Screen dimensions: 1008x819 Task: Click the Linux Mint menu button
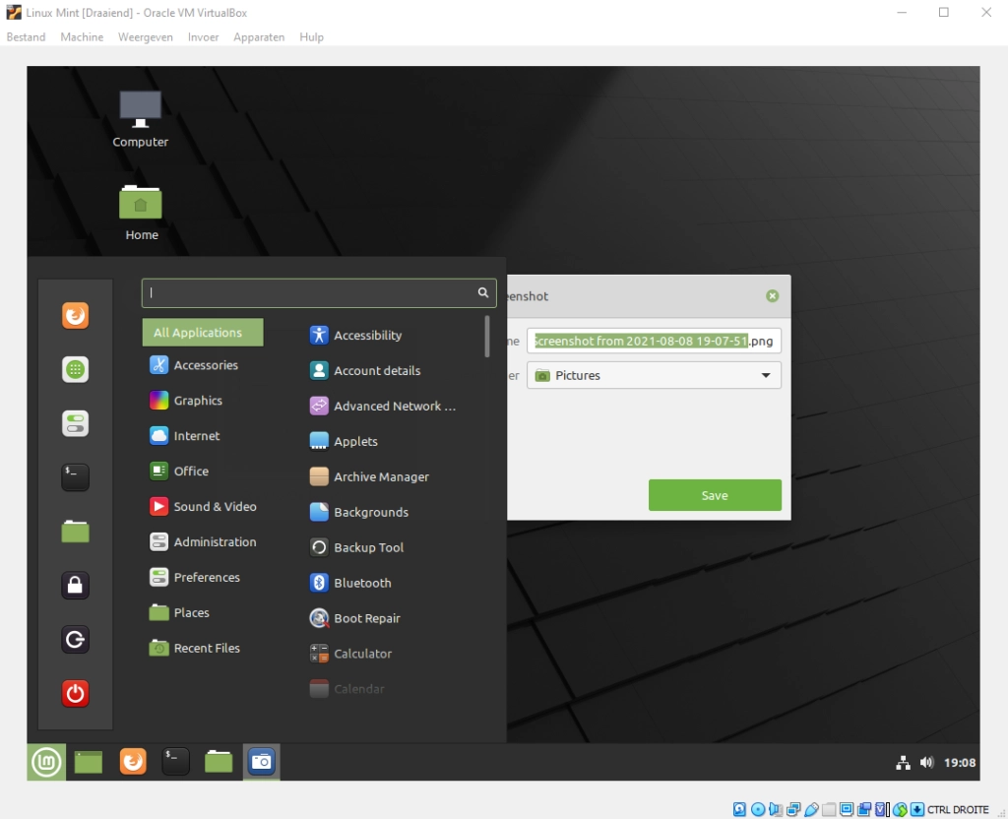46,761
